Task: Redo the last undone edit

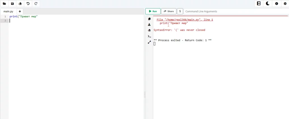Action: (36, 4)
